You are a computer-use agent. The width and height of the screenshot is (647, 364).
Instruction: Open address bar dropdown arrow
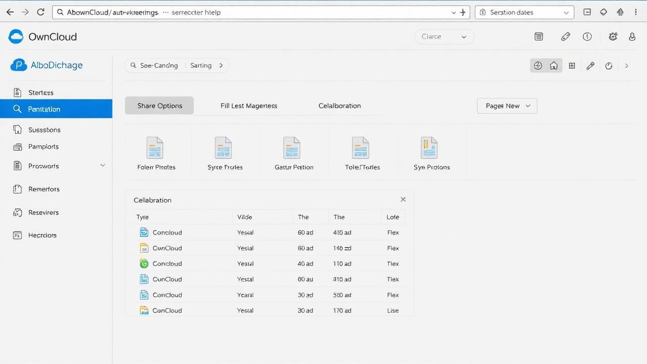pos(453,12)
